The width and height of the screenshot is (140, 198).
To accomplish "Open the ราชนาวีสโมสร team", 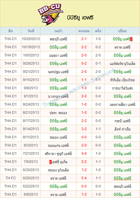I will tap(122, 88).
